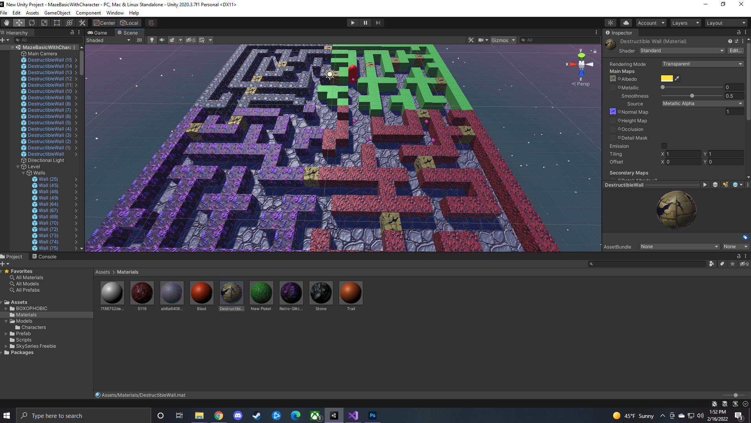Toggle the Hierarchy lock icon
751x423 pixels.
point(72,33)
